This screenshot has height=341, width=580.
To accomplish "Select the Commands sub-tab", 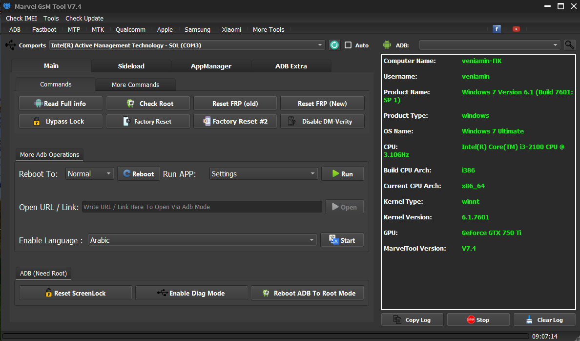I will pos(56,84).
